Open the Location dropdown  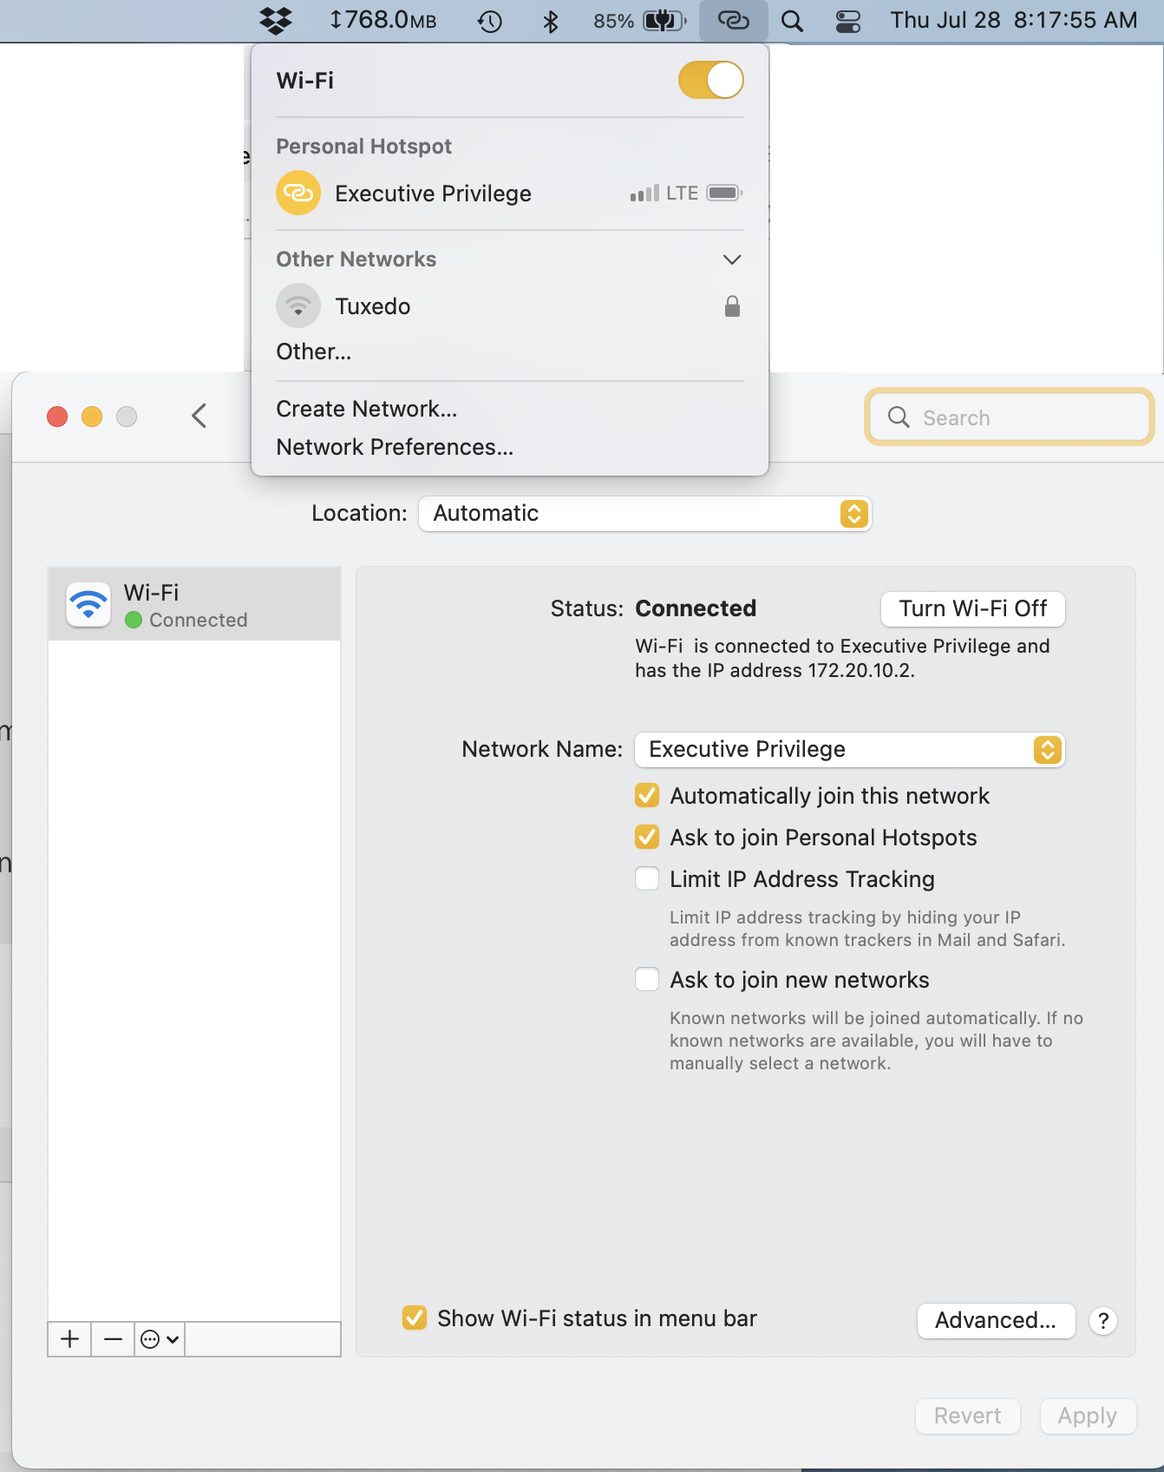[644, 514]
